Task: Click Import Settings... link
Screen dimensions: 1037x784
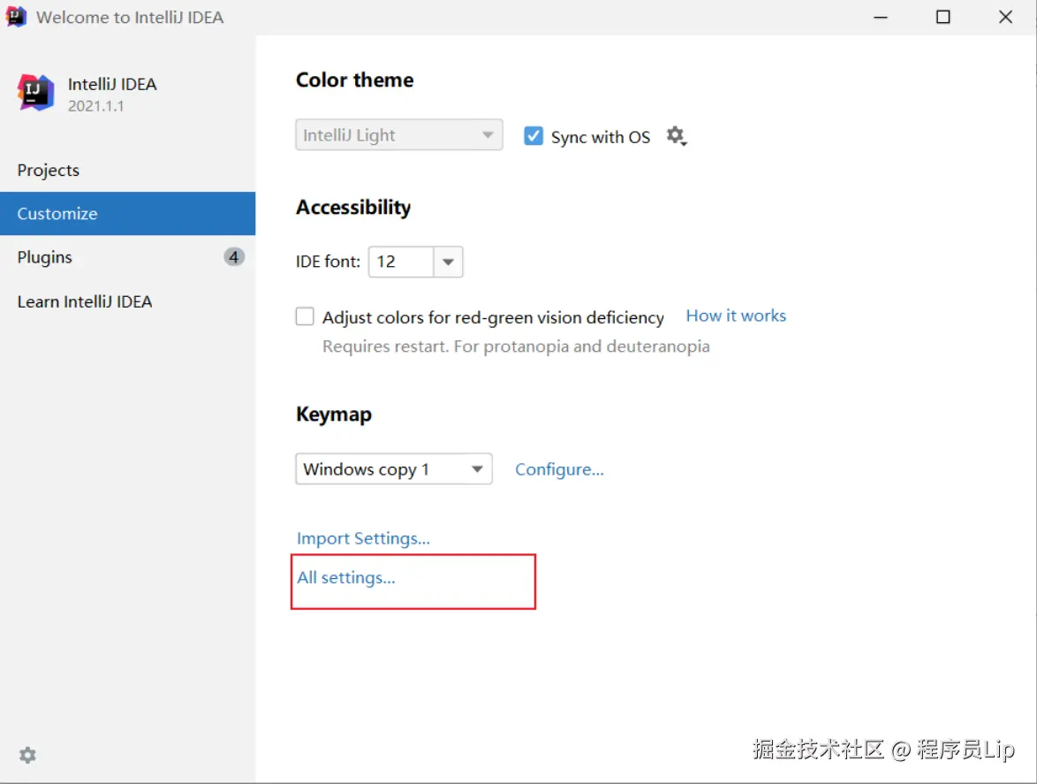Action: click(363, 538)
